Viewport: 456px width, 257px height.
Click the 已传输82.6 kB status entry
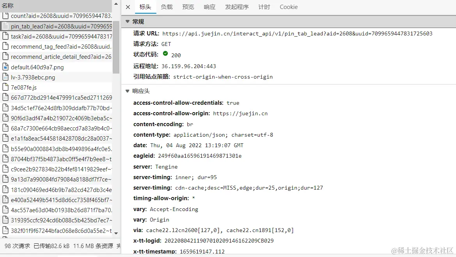[51, 246]
